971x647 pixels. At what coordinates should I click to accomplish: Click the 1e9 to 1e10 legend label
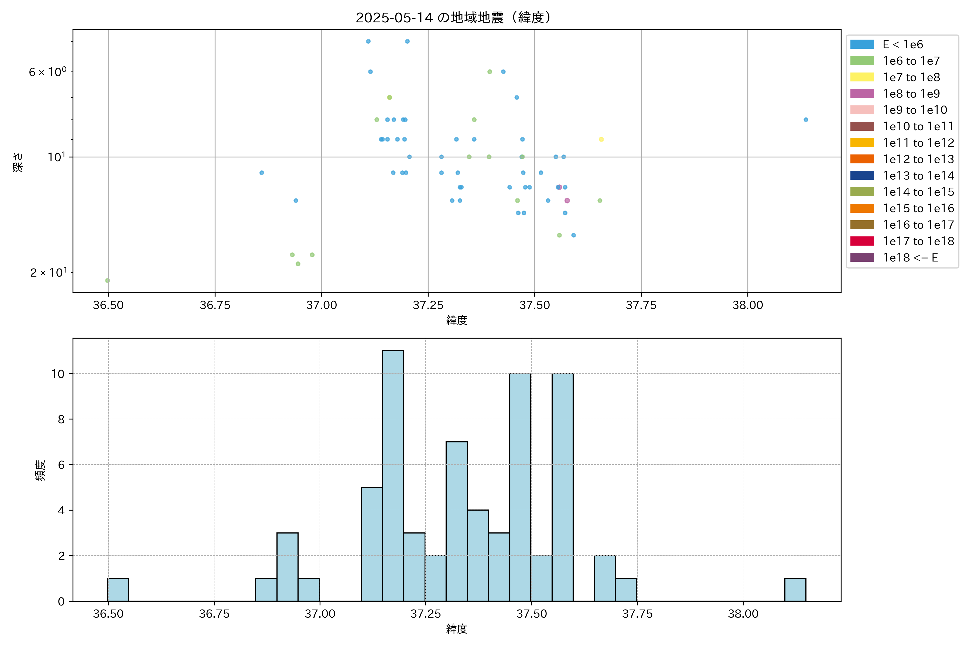915,110
